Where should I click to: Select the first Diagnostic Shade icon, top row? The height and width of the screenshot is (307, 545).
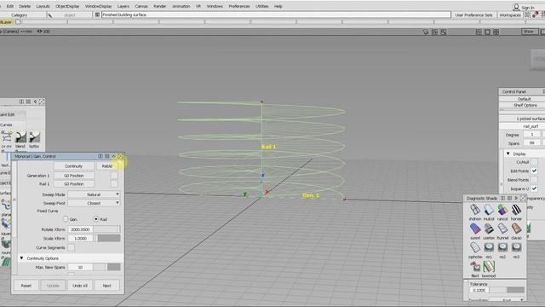click(475, 210)
